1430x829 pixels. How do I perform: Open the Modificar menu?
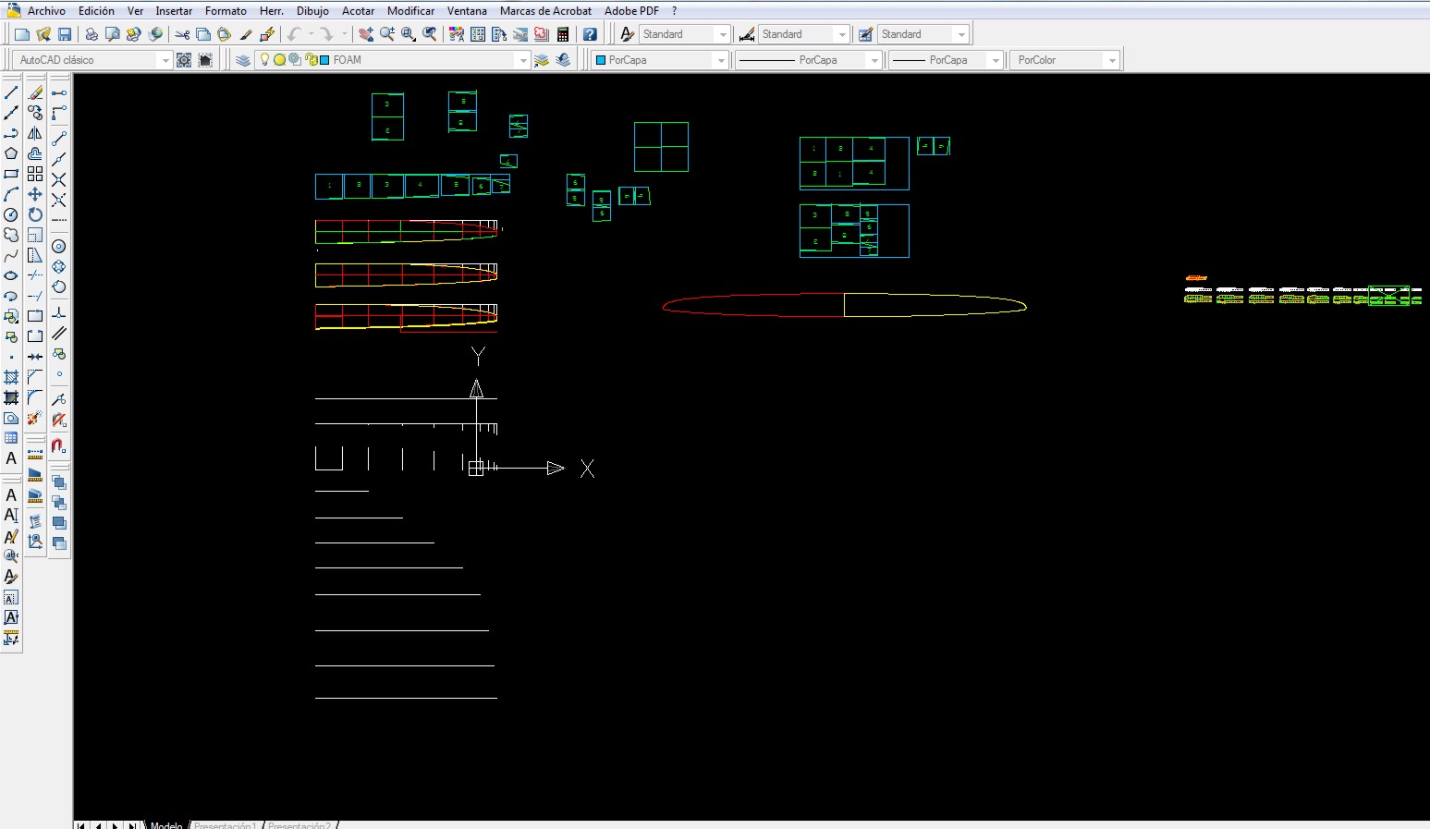pyautogui.click(x=410, y=11)
